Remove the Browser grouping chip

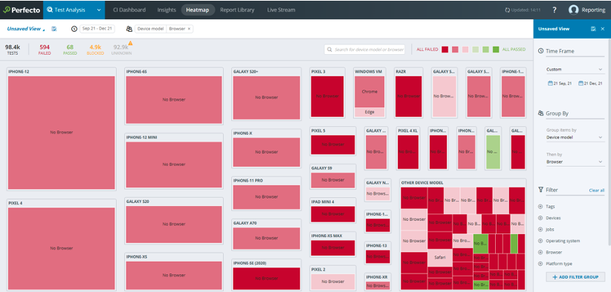click(x=189, y=29)
